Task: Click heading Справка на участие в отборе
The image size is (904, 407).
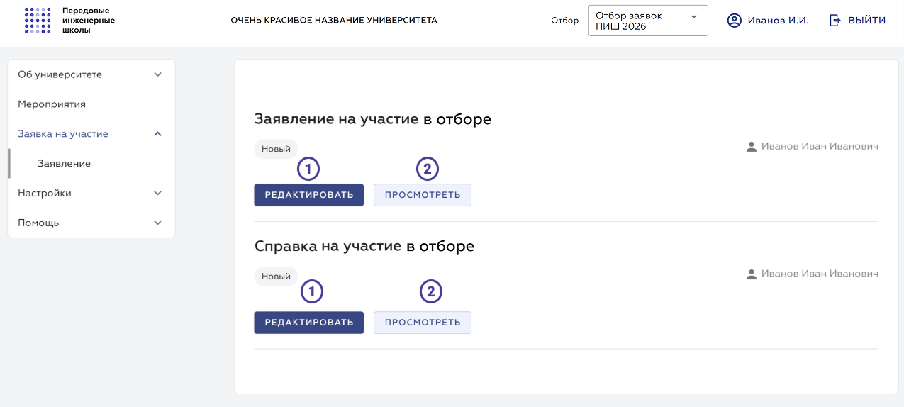Action: [x=364, y=247]
